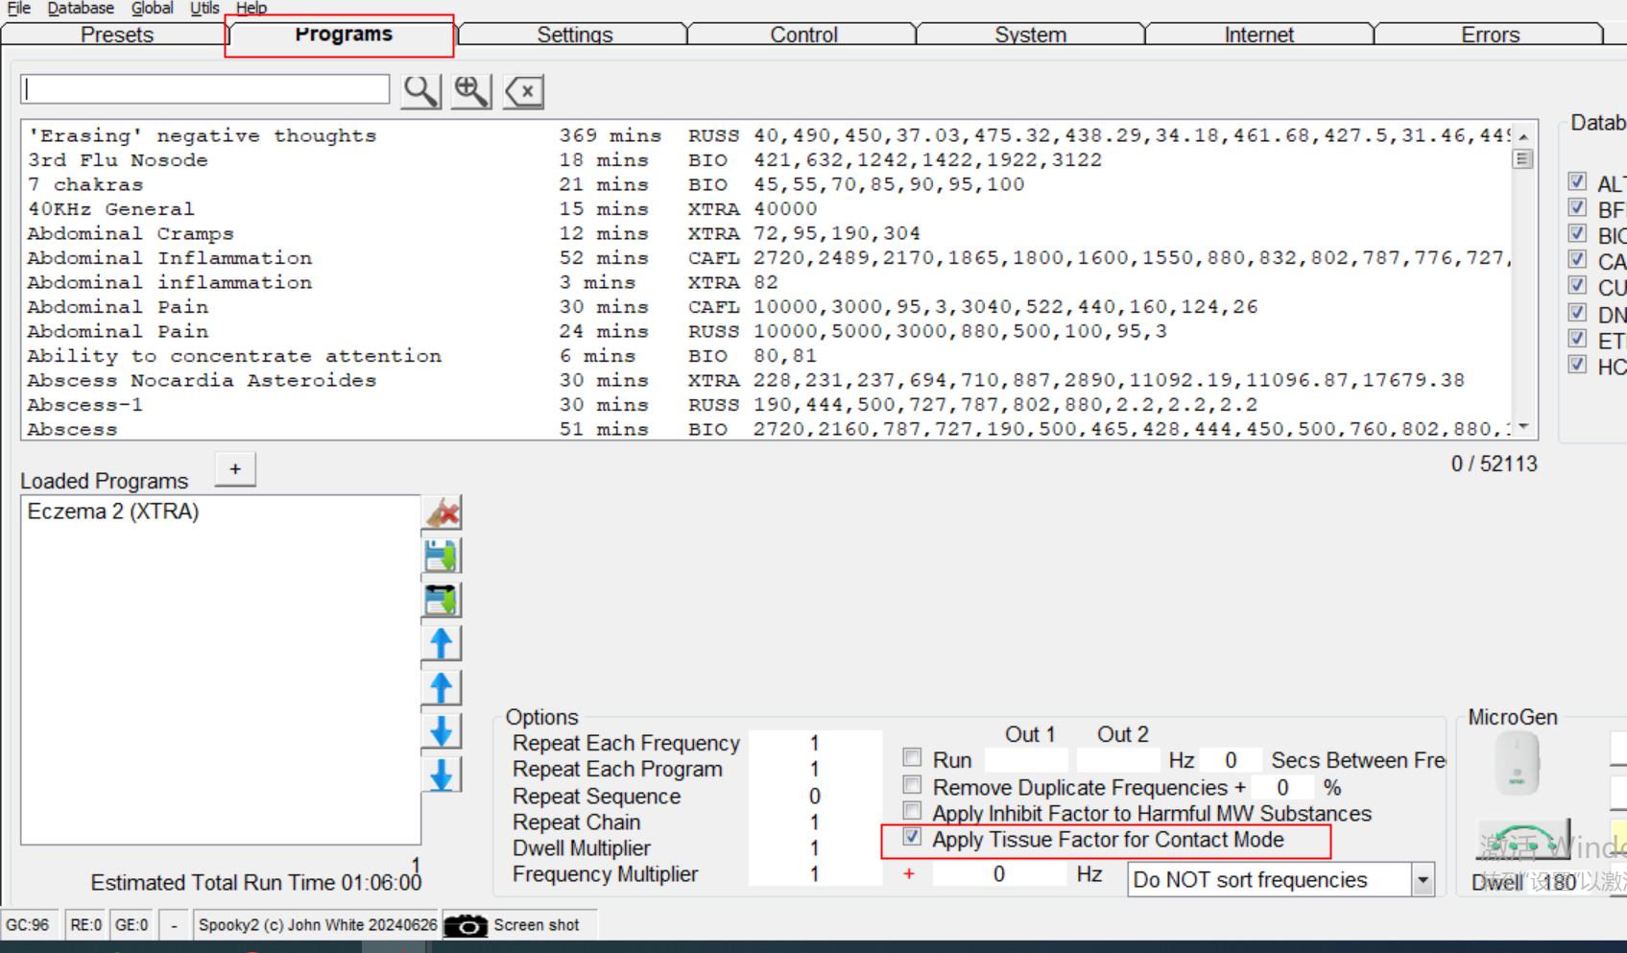Click the broom icon to clear loaded programs
Screen dimensions: 1627x953
coord(443,512)
